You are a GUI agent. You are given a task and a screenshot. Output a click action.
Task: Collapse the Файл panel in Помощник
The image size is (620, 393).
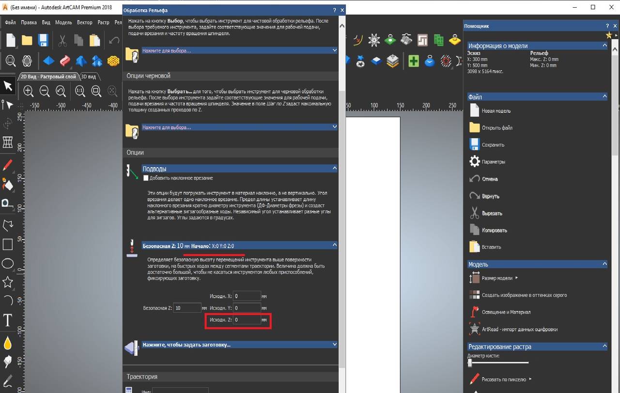point(604,97)
